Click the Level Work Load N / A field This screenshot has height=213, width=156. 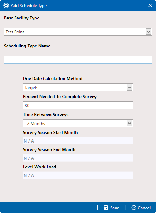(78, 175)
